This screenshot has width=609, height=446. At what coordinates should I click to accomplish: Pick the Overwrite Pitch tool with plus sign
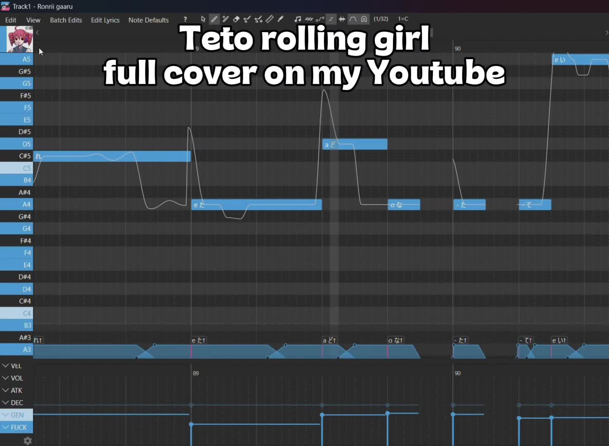tap(259, 19)
